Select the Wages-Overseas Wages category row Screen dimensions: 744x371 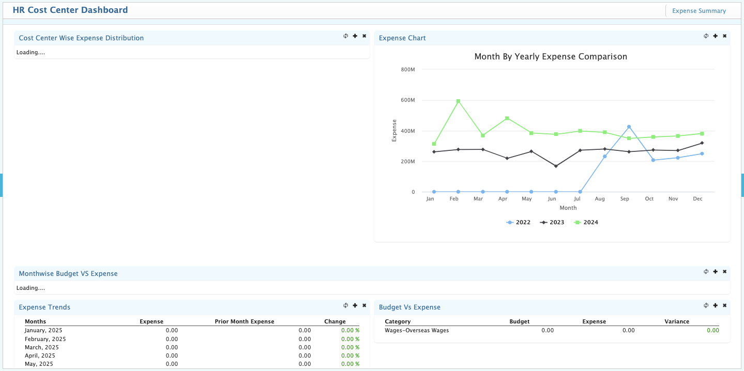click(x=418, y=330)
